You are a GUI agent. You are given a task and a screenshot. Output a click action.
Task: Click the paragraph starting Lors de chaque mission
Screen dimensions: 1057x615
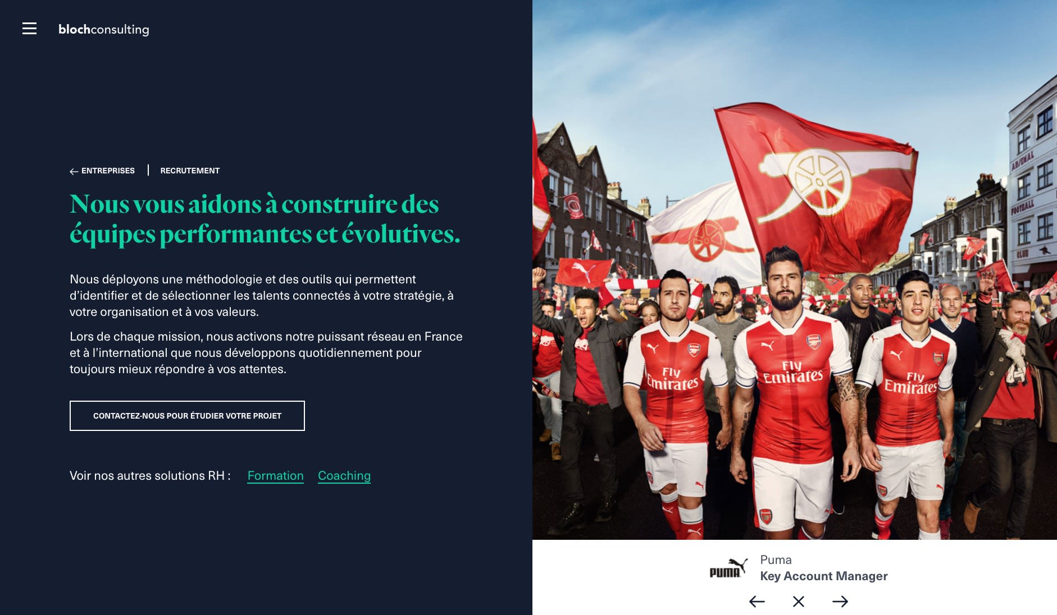(x=266, y=353)
